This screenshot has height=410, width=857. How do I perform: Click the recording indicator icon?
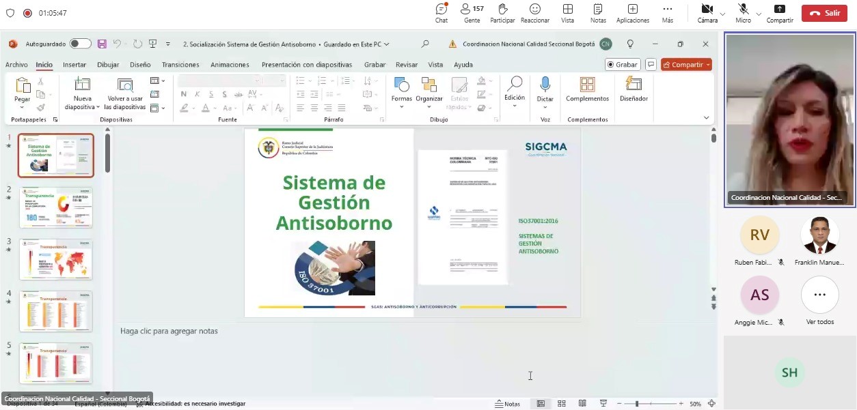click(27, 13)
